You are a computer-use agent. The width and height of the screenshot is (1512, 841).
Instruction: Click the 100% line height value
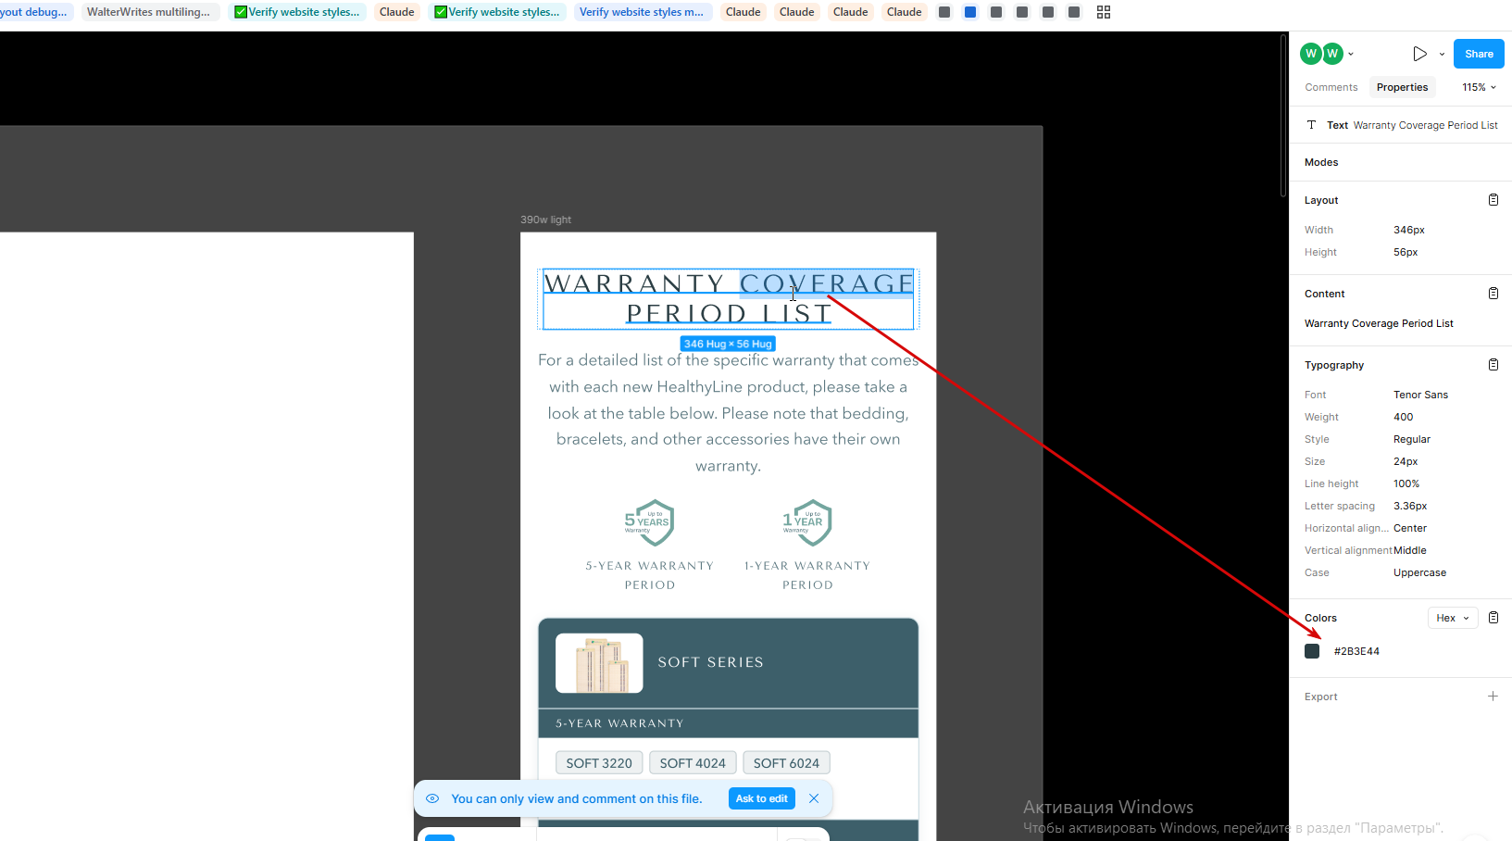click(x=1406, y=483)
